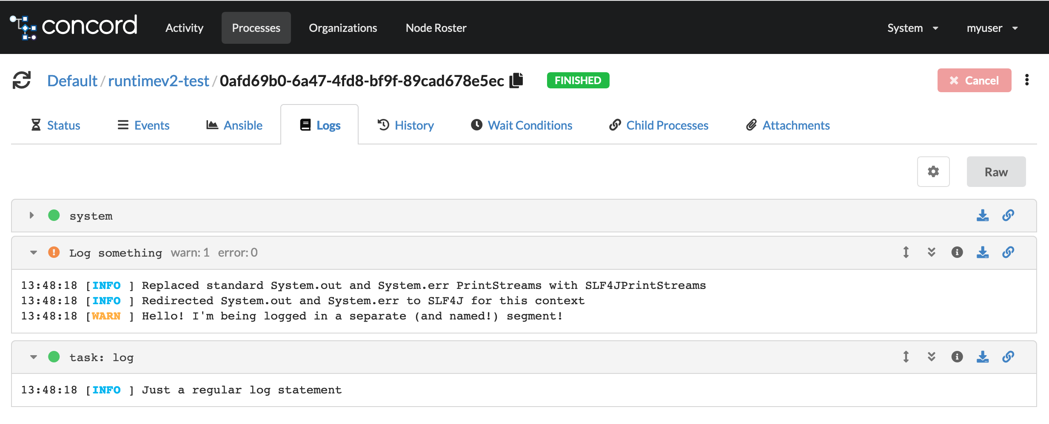Switch to the Events tab
This screenshot has width=1049, height=424.
143,125
